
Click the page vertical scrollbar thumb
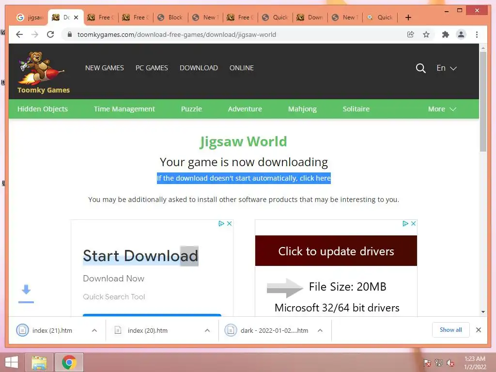click(x=483, y=101)
